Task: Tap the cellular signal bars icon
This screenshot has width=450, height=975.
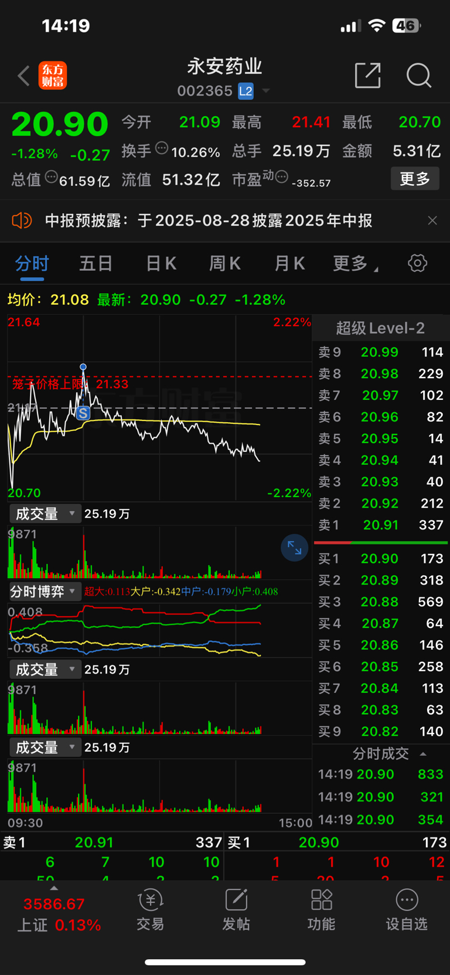Action: (x=350, y=26)
